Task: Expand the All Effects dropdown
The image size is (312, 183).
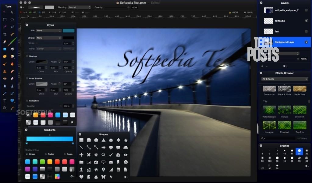Action: pos(285,79)
